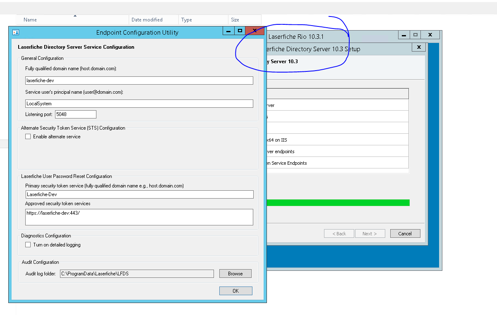Click the setup progress bar
497x315 pixels.
(338, 203)
